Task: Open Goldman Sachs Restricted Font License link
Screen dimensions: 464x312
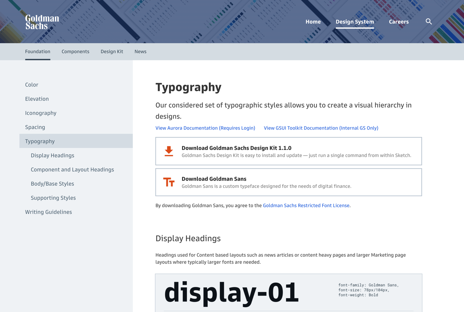Action: click(x=306, y=205)
